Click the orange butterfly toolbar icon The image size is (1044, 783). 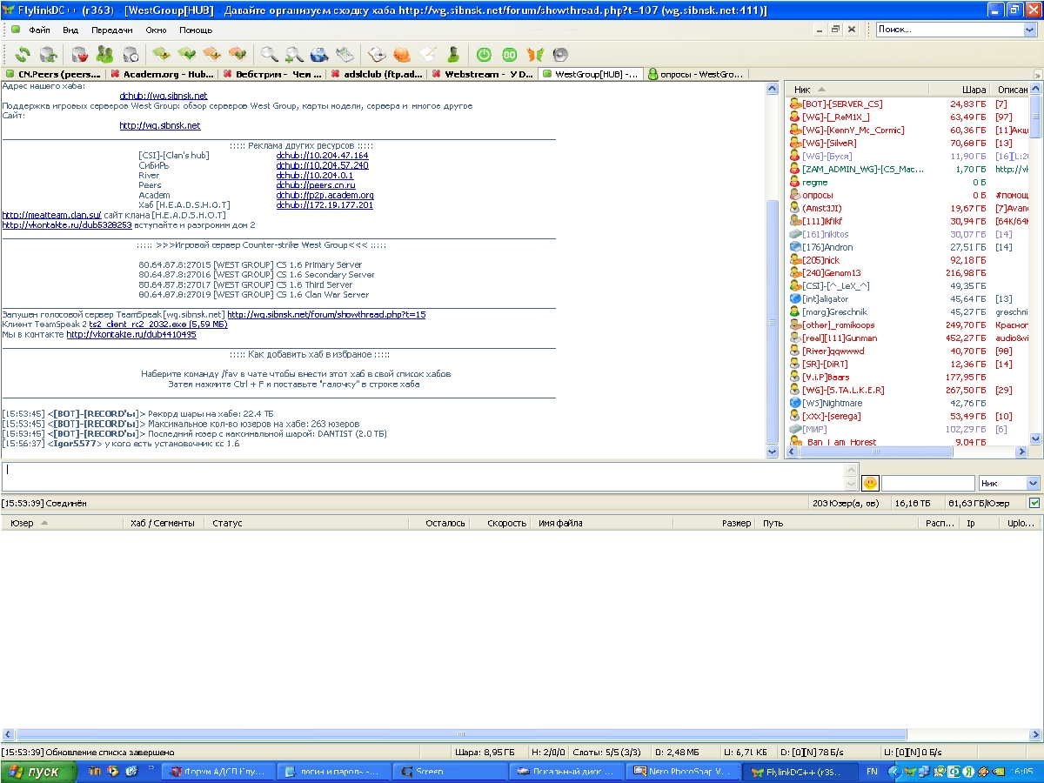click(x=534, y=54)
